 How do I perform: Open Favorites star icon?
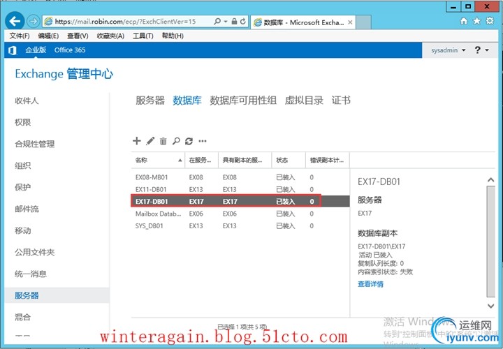(477, 21)
